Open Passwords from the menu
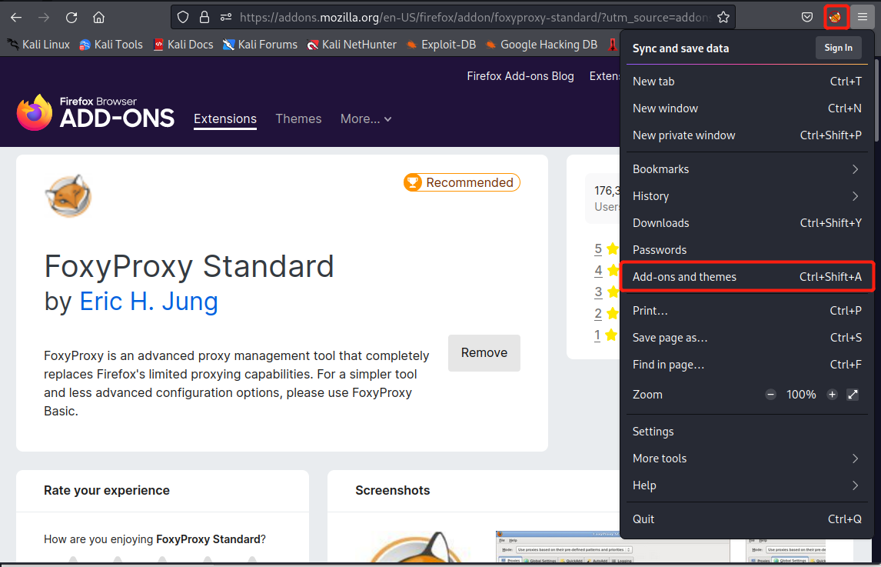The width and height of the screenshot is (881, 567). [746, 250]
